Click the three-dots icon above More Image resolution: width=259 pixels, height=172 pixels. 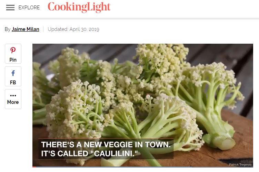tap(13, 96)
